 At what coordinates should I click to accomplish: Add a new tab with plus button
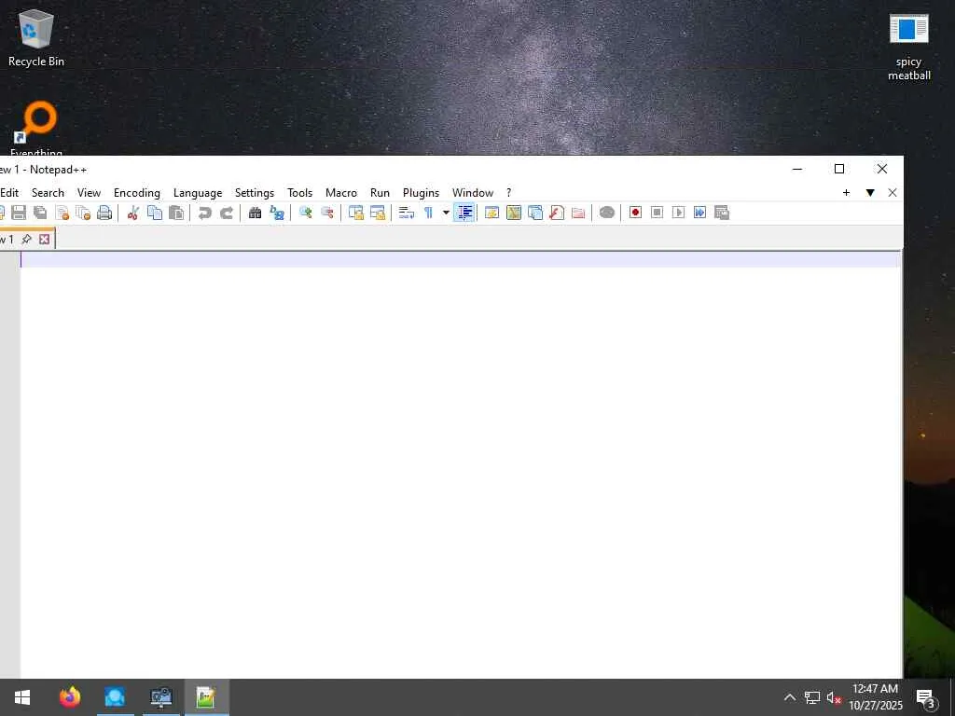click(x=846, y=192)
